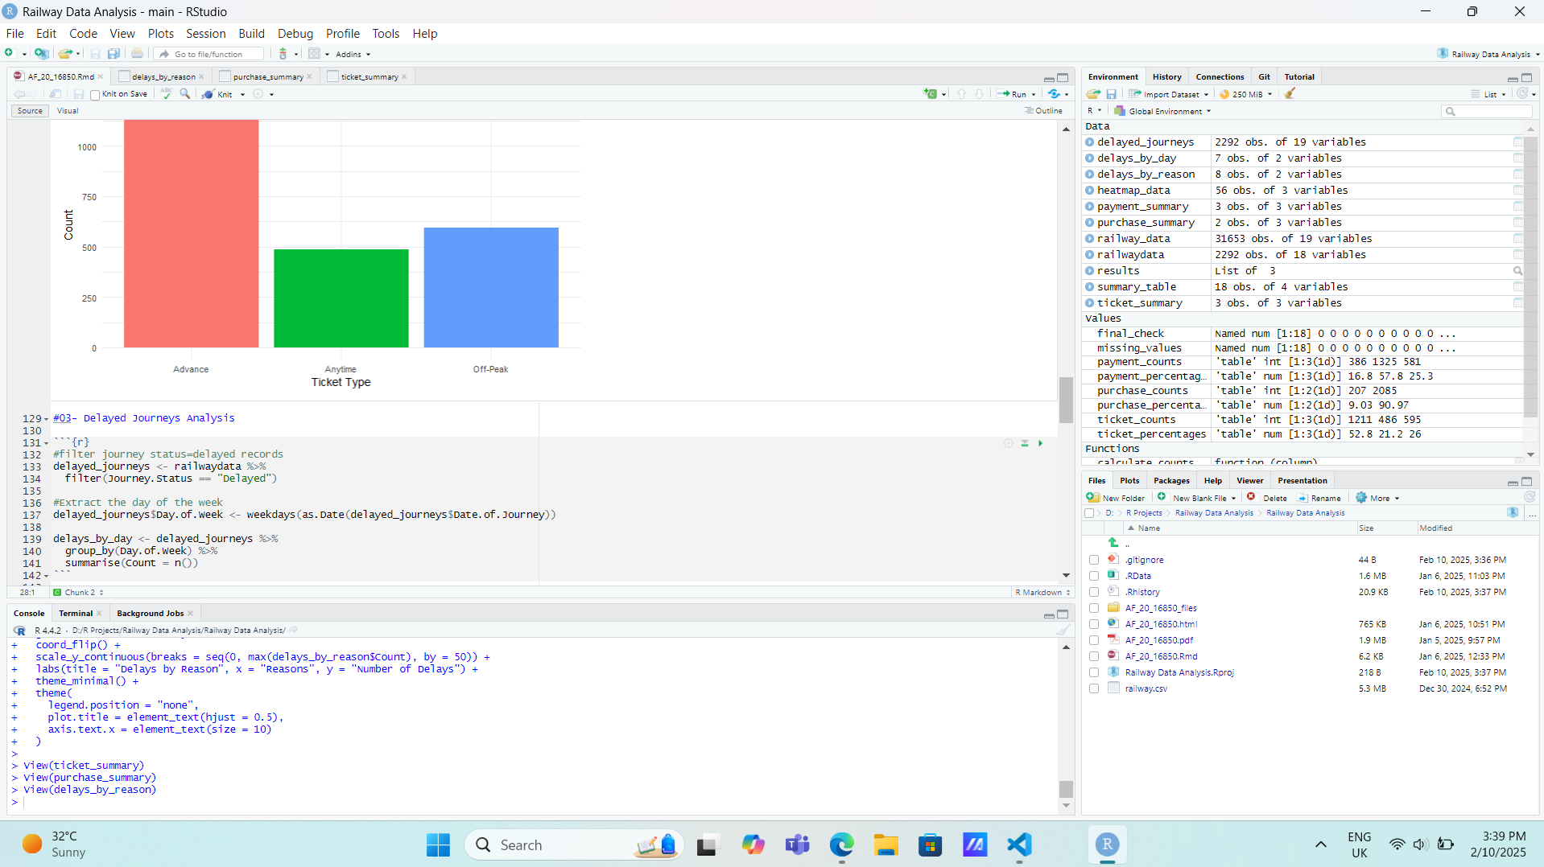The width and height of the screenshot is (1544, 867).
Task: Open the Run dropdown arrow
Action: pyautogui.click(x=1034, y=95)
